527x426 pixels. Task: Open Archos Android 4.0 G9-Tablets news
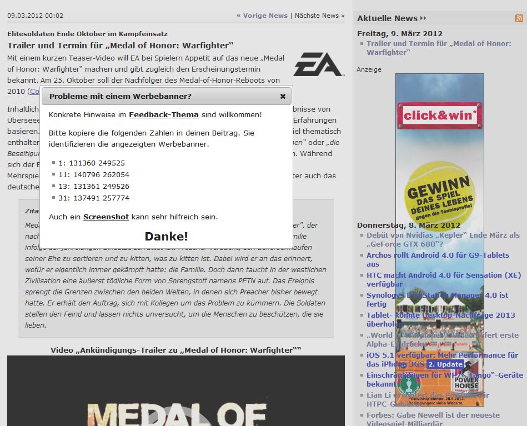[x=438, y=259]
